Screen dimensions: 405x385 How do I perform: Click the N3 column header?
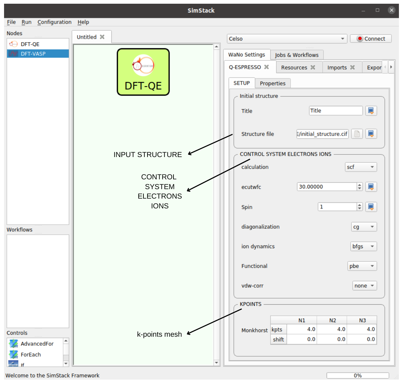click(x=361, y=320)
